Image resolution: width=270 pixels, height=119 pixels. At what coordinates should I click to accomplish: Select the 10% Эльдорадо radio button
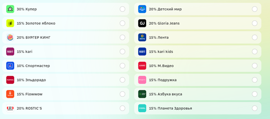click(123, 80)
